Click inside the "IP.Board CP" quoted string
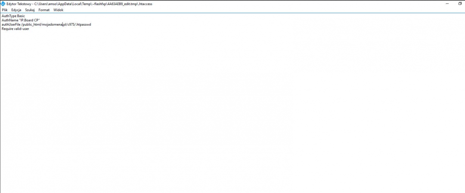Screen dimensions: 465x193 click(30, 20)
